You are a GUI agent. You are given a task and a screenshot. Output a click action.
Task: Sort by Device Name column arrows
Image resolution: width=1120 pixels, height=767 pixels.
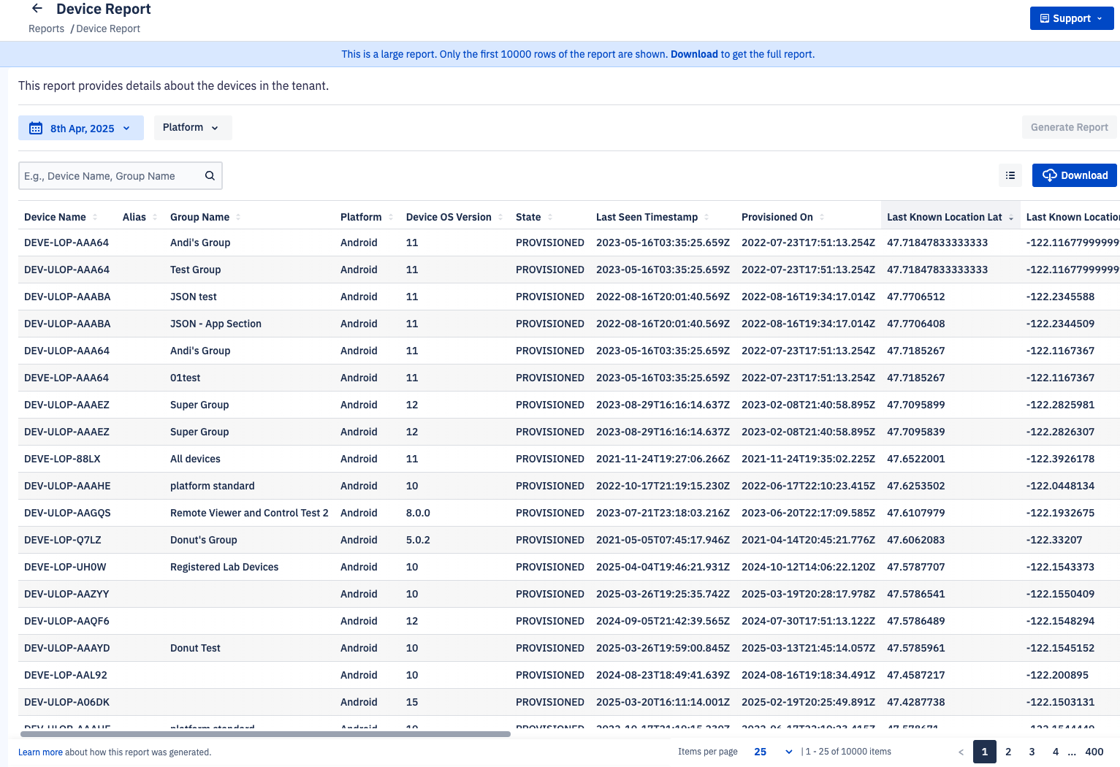95,217
